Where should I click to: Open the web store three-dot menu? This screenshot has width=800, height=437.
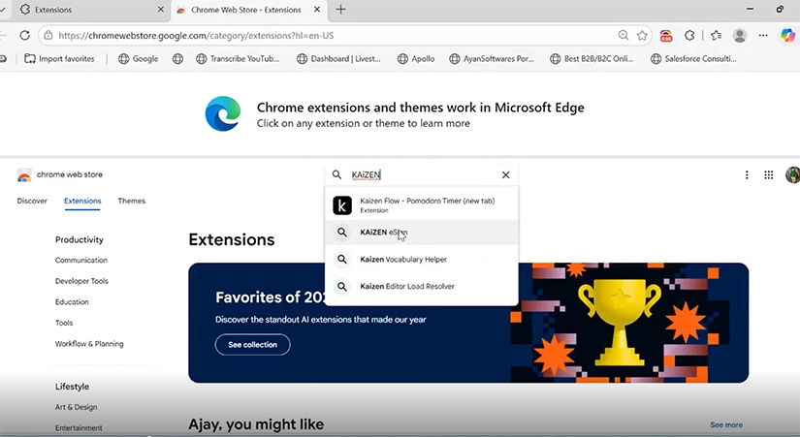(x=747, y=175)
